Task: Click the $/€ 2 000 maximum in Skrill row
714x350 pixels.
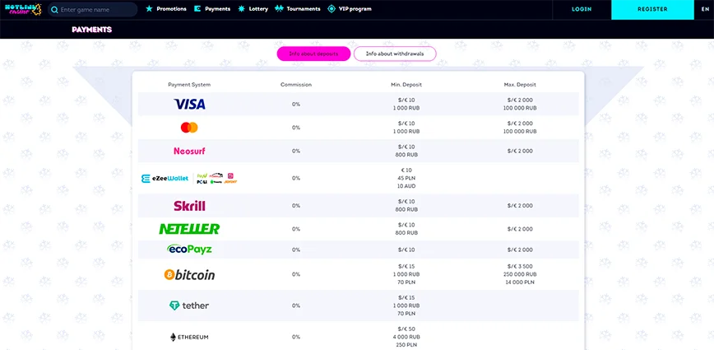Action: coord(520,206)
